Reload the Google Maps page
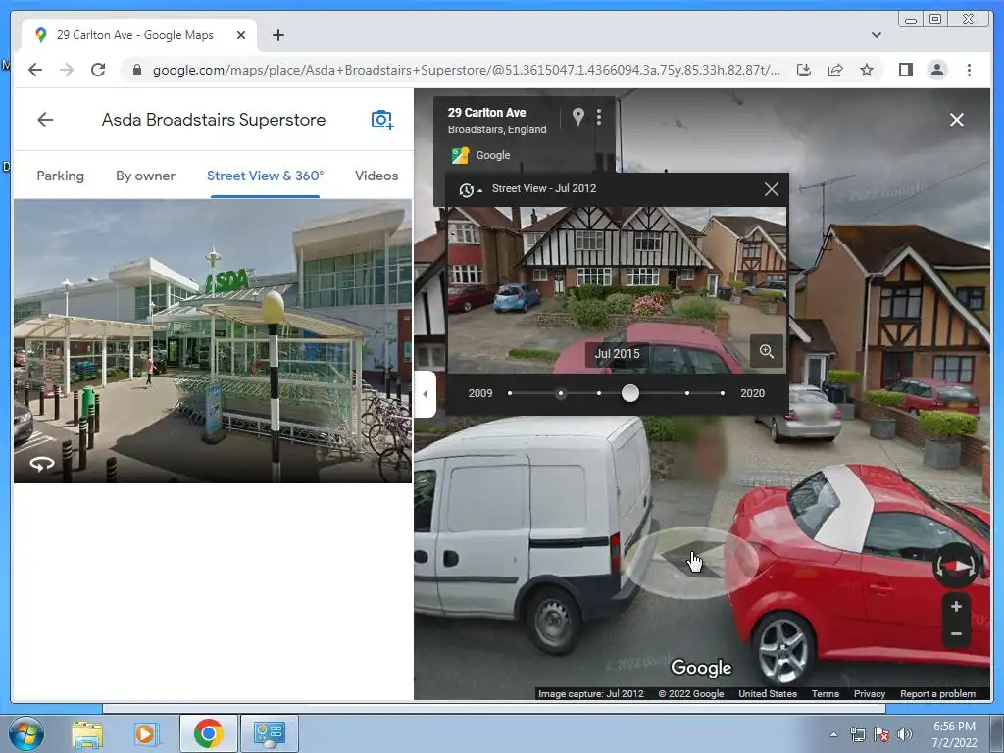This screenshot has height=753, width=1004. tap(98, 70)
